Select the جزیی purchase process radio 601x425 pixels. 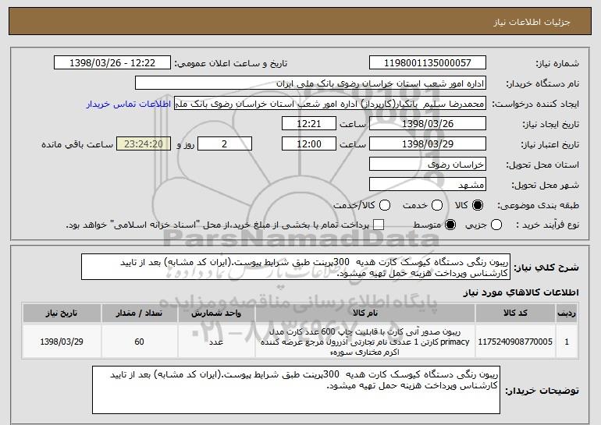tap(496, 225)
